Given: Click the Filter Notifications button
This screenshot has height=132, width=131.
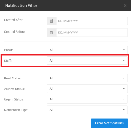Looking at the screenshot, I should [x=109, y=123].
